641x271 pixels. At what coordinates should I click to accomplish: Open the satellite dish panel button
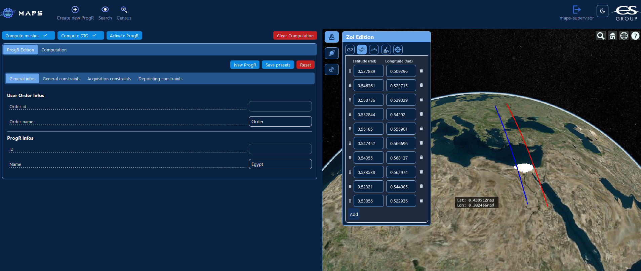click(x=332, y=70)
